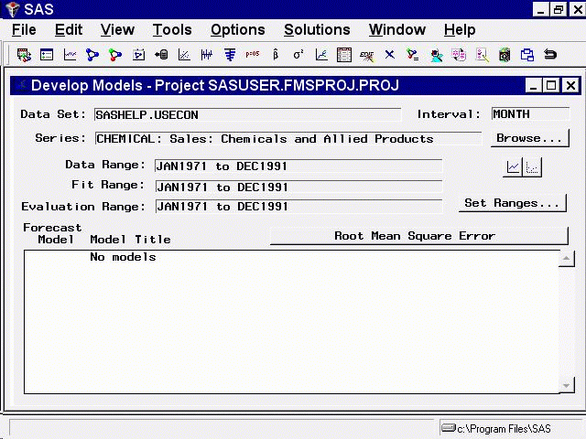This screenshot has width=586, height=439.
Task: Click the p=.05 significance toolbar icon
Action: 252,55
